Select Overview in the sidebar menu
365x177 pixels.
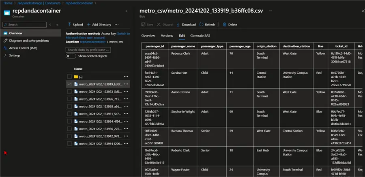[x=31, y=33]
